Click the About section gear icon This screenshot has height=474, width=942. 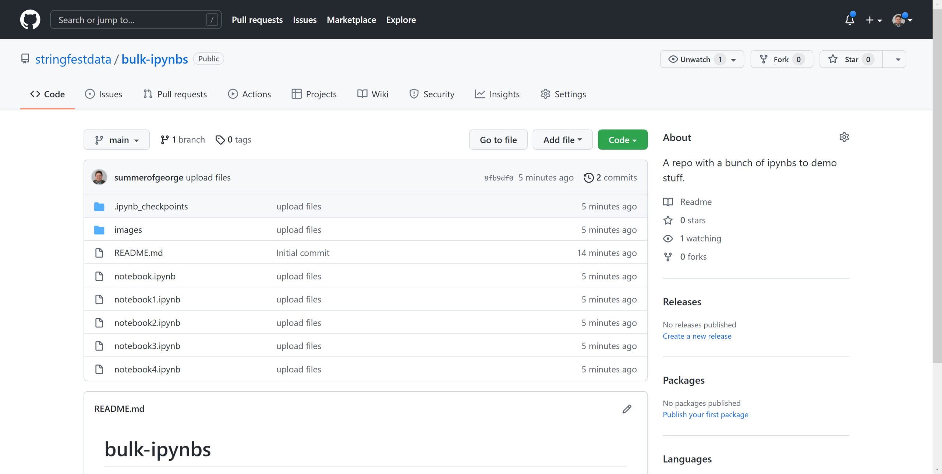844,137
